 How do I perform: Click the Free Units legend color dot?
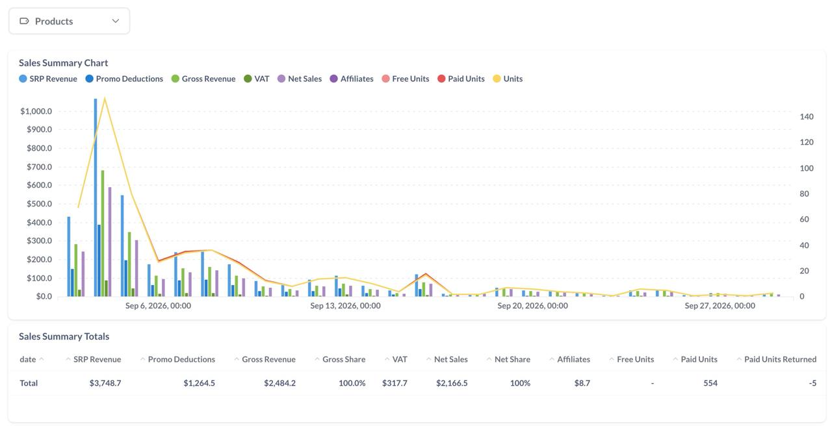coord(385,79)
